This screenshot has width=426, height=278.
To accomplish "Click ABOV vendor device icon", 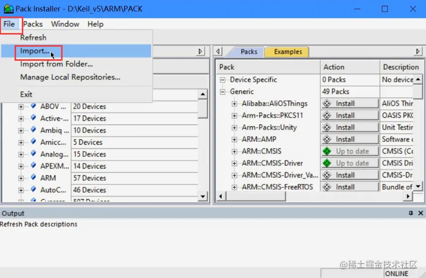I will (x=33, y=106).
